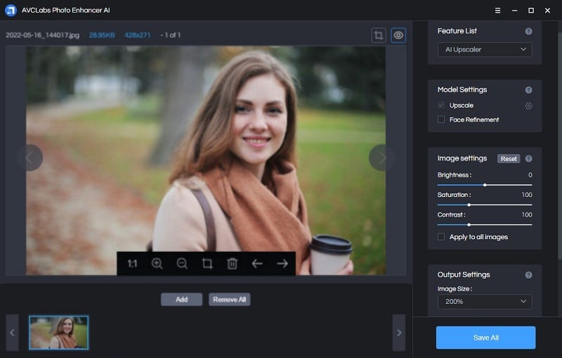
Task: Adjust the Saturation slider handle
Action: [469, 205]
